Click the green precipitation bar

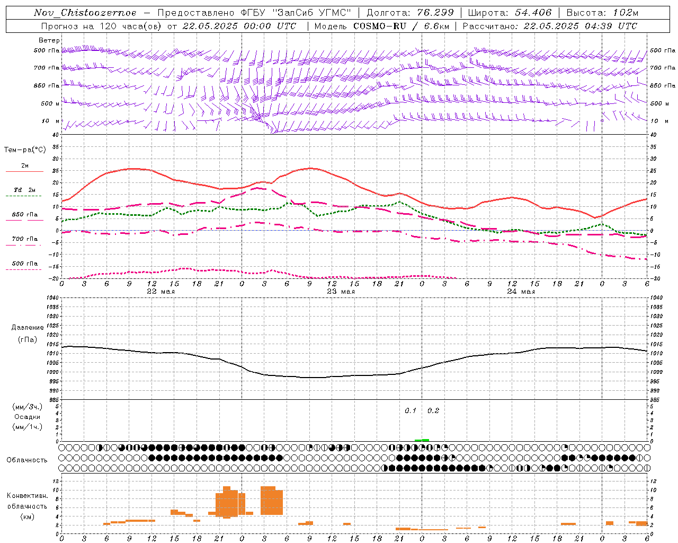(x=422, y=440)
